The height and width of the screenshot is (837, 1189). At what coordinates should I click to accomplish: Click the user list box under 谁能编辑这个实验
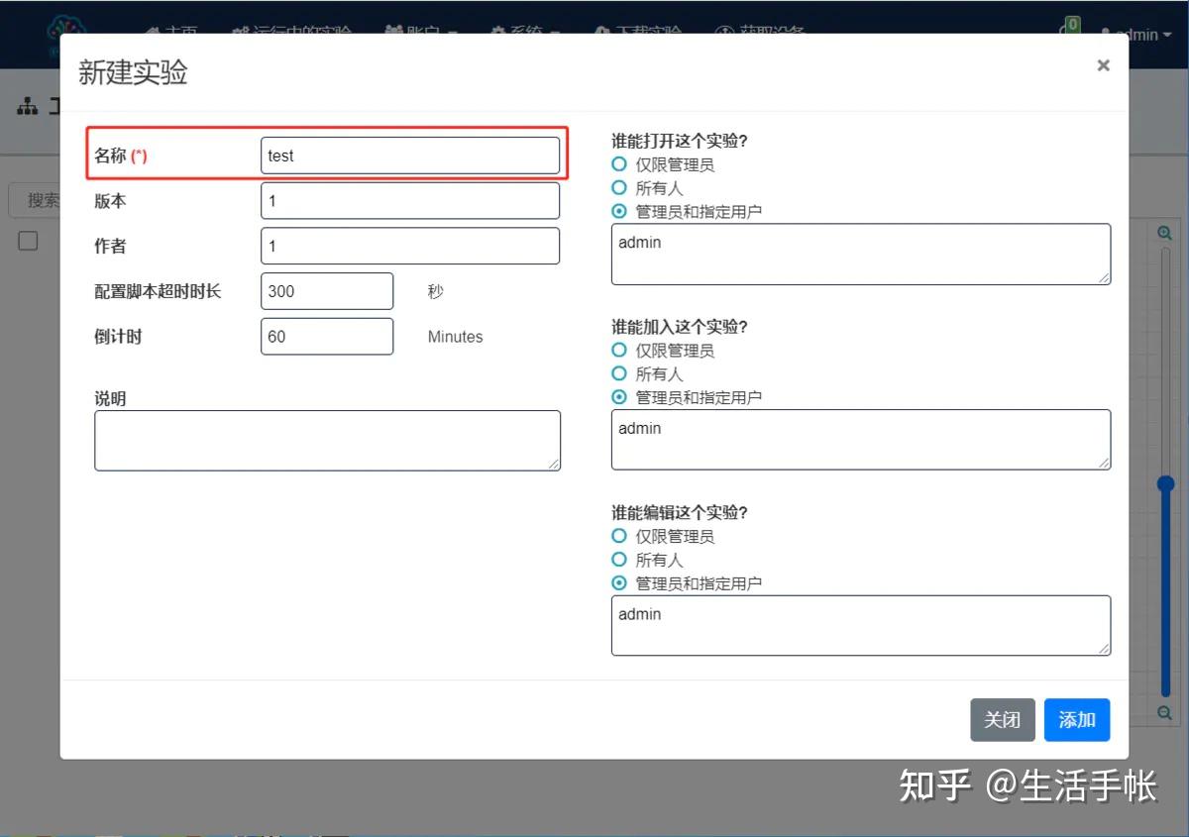[x=861, y=625]
